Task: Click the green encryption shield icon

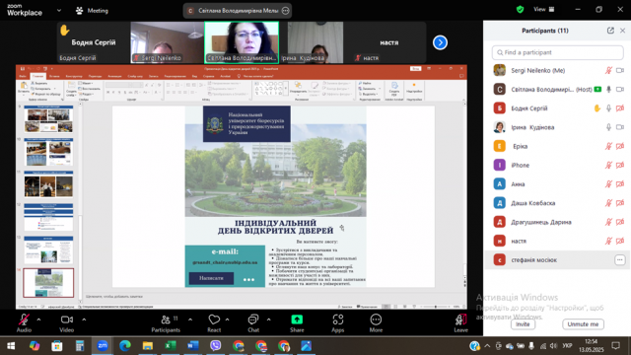Action: coord(520,9)
